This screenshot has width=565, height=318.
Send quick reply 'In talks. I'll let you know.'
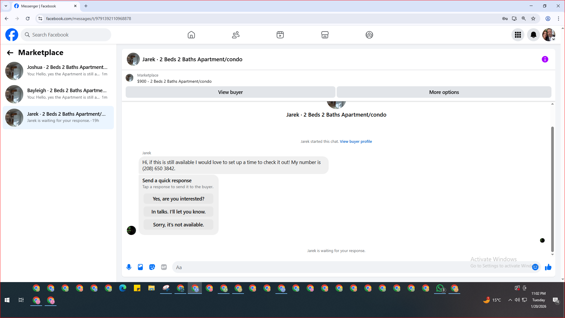click(x=178, y=212)
